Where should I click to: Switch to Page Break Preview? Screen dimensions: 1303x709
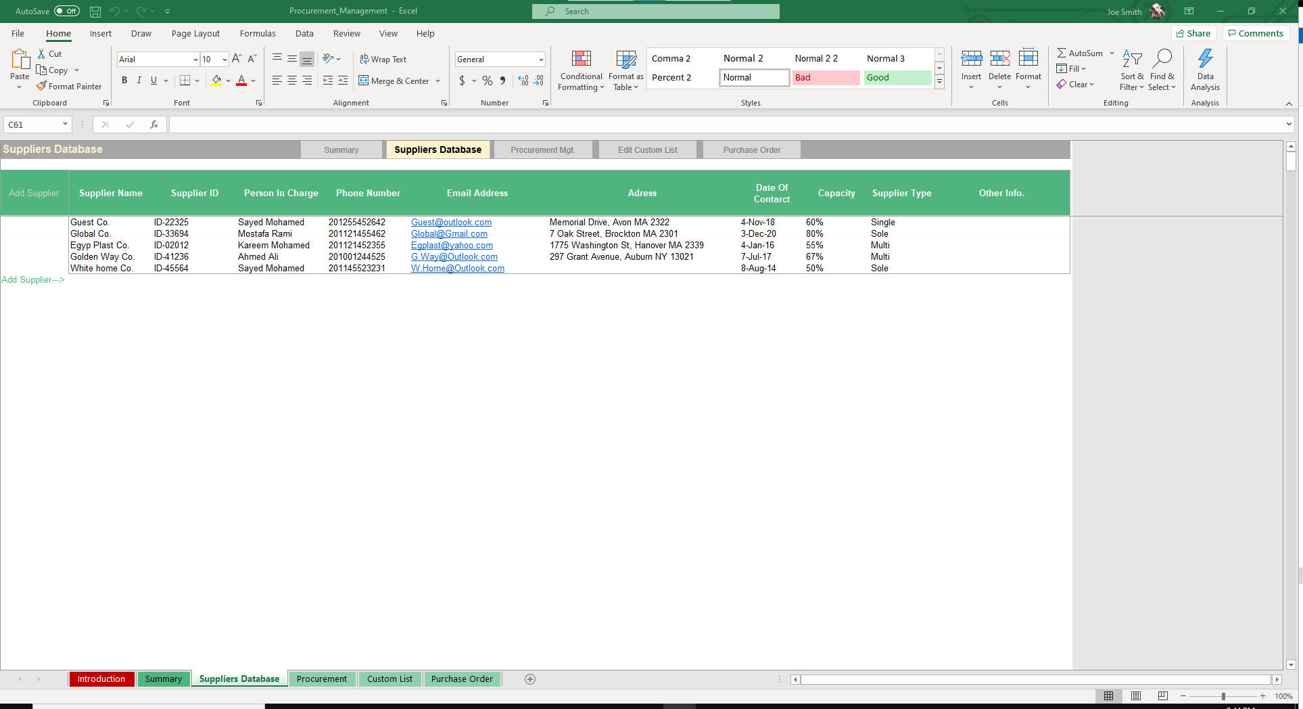click(1163, 696)
